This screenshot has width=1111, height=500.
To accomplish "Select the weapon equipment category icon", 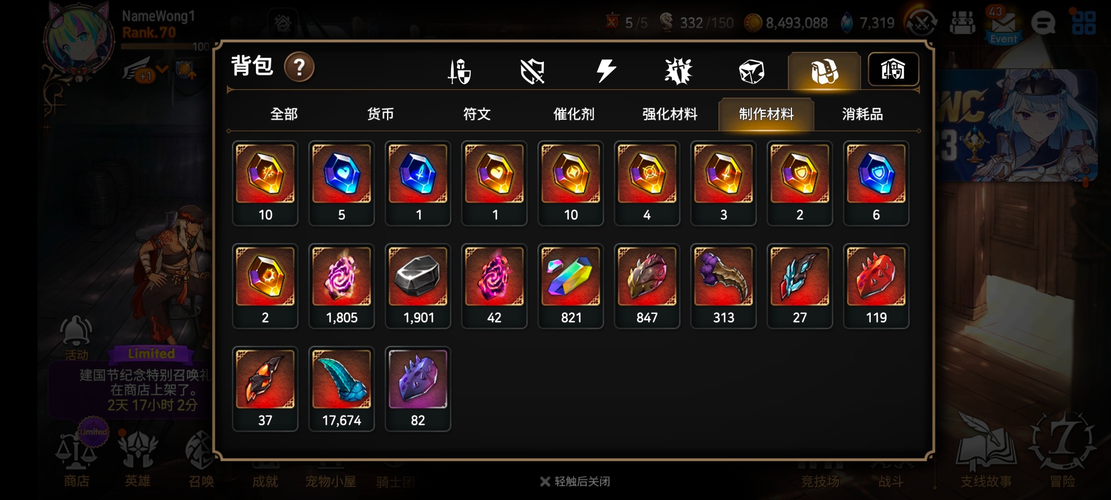I will click(459, 71).
